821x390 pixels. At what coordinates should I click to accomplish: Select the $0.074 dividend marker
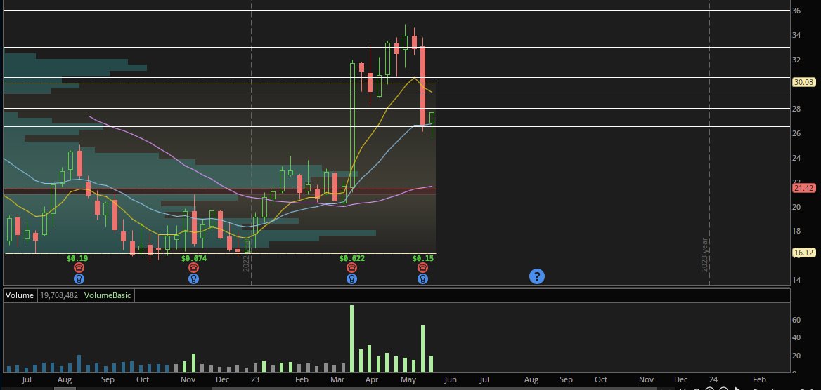[x=194, y=258]
